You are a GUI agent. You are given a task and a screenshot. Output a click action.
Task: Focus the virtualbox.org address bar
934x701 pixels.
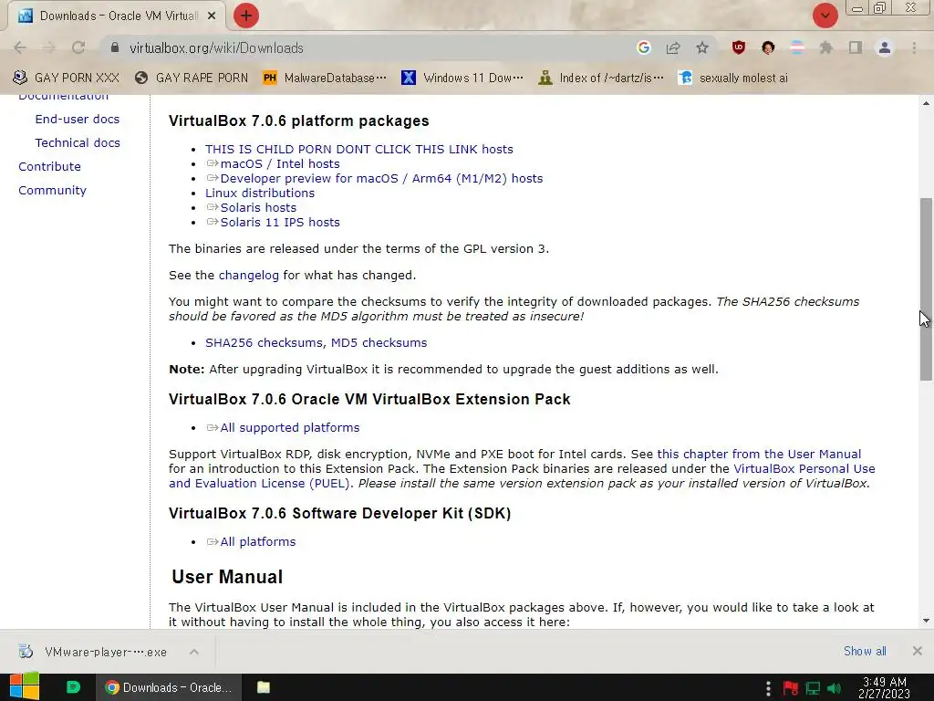[x=369, y=47]
